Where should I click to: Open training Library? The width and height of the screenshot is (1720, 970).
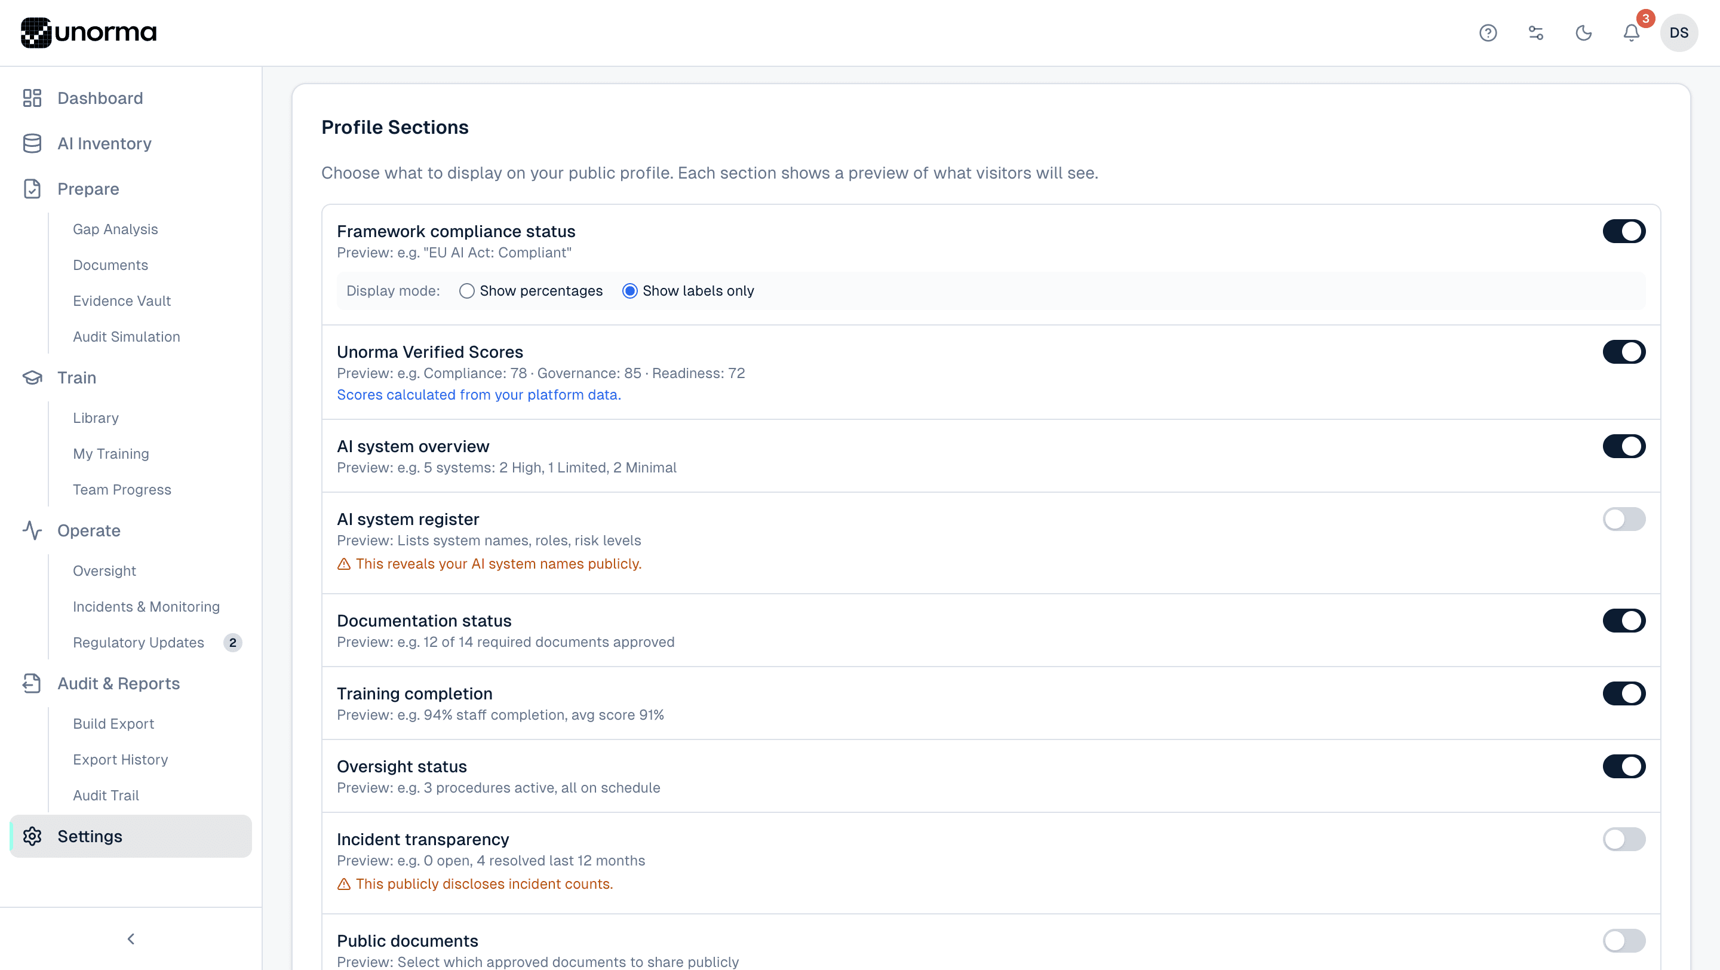[x=96, y=418]
